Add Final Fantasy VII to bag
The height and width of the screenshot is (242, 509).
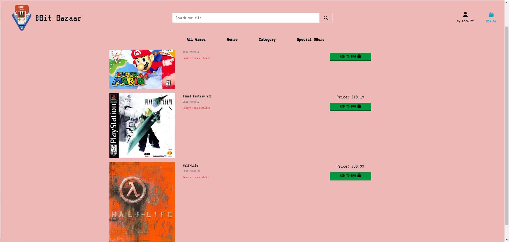click(x=350, y=107)
